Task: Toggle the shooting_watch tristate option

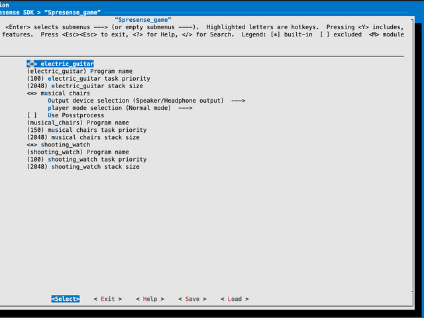Action: pos(58,144)
